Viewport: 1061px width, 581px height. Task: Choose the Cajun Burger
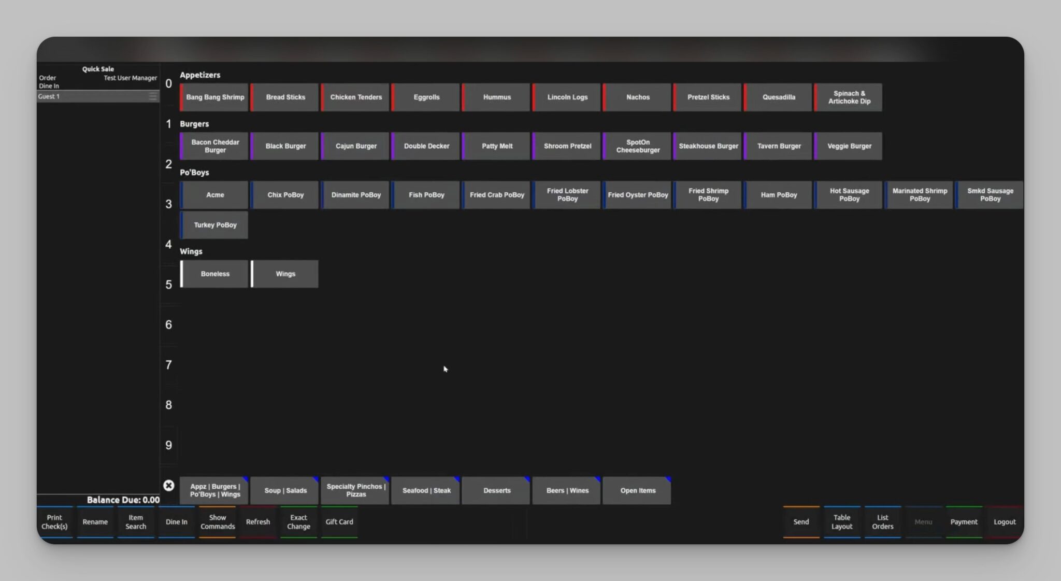(355, 146)
